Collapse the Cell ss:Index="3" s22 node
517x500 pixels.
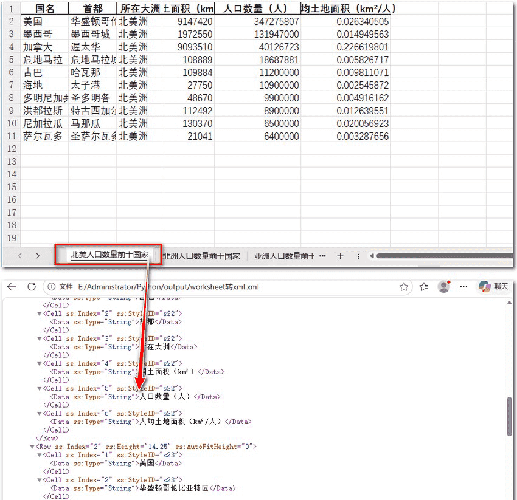(x=40, y=338)
